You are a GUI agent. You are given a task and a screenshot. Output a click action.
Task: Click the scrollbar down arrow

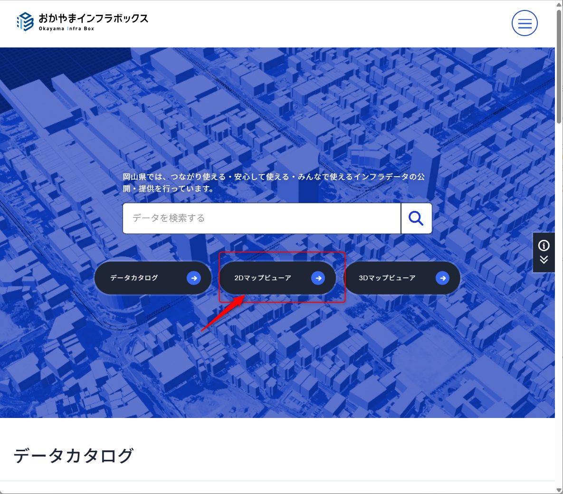tap(559, 490)
